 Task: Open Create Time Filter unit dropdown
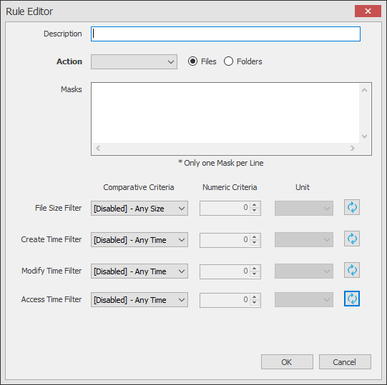click(x=304, y=239)
